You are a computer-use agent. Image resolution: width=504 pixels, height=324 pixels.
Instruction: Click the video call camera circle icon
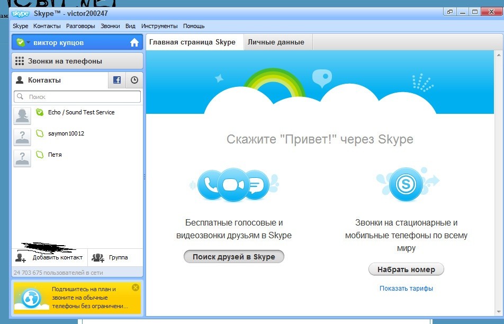click(x=233, y=185)
